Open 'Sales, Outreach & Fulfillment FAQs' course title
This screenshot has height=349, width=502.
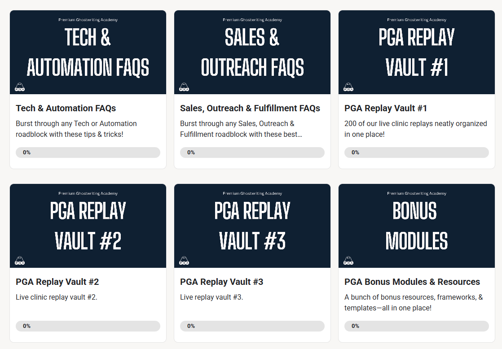250,109
